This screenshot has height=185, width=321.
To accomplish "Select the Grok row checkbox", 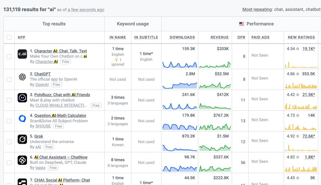I will point(9,142).
